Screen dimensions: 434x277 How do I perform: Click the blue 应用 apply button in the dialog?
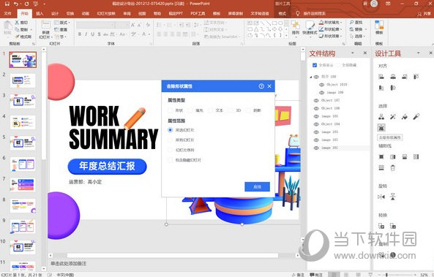257,186
